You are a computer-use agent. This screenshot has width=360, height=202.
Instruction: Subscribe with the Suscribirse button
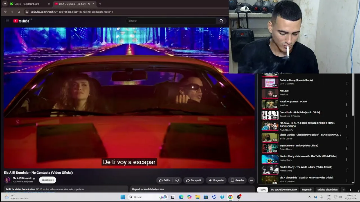pyautogui.click(x=48, y=180)
